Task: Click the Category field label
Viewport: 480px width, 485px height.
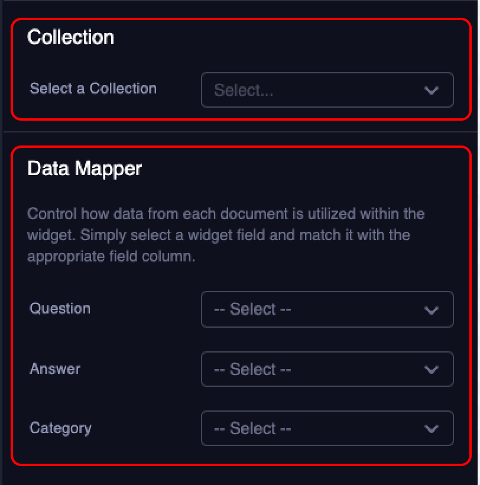Action: tap(61, 428)
